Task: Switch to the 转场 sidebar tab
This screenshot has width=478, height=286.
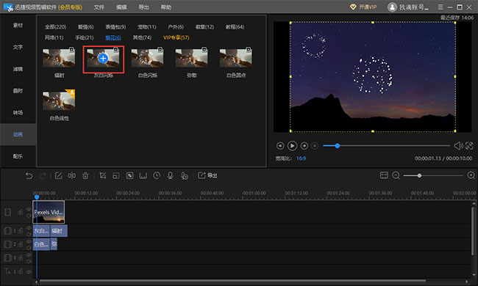Action: 18,112
